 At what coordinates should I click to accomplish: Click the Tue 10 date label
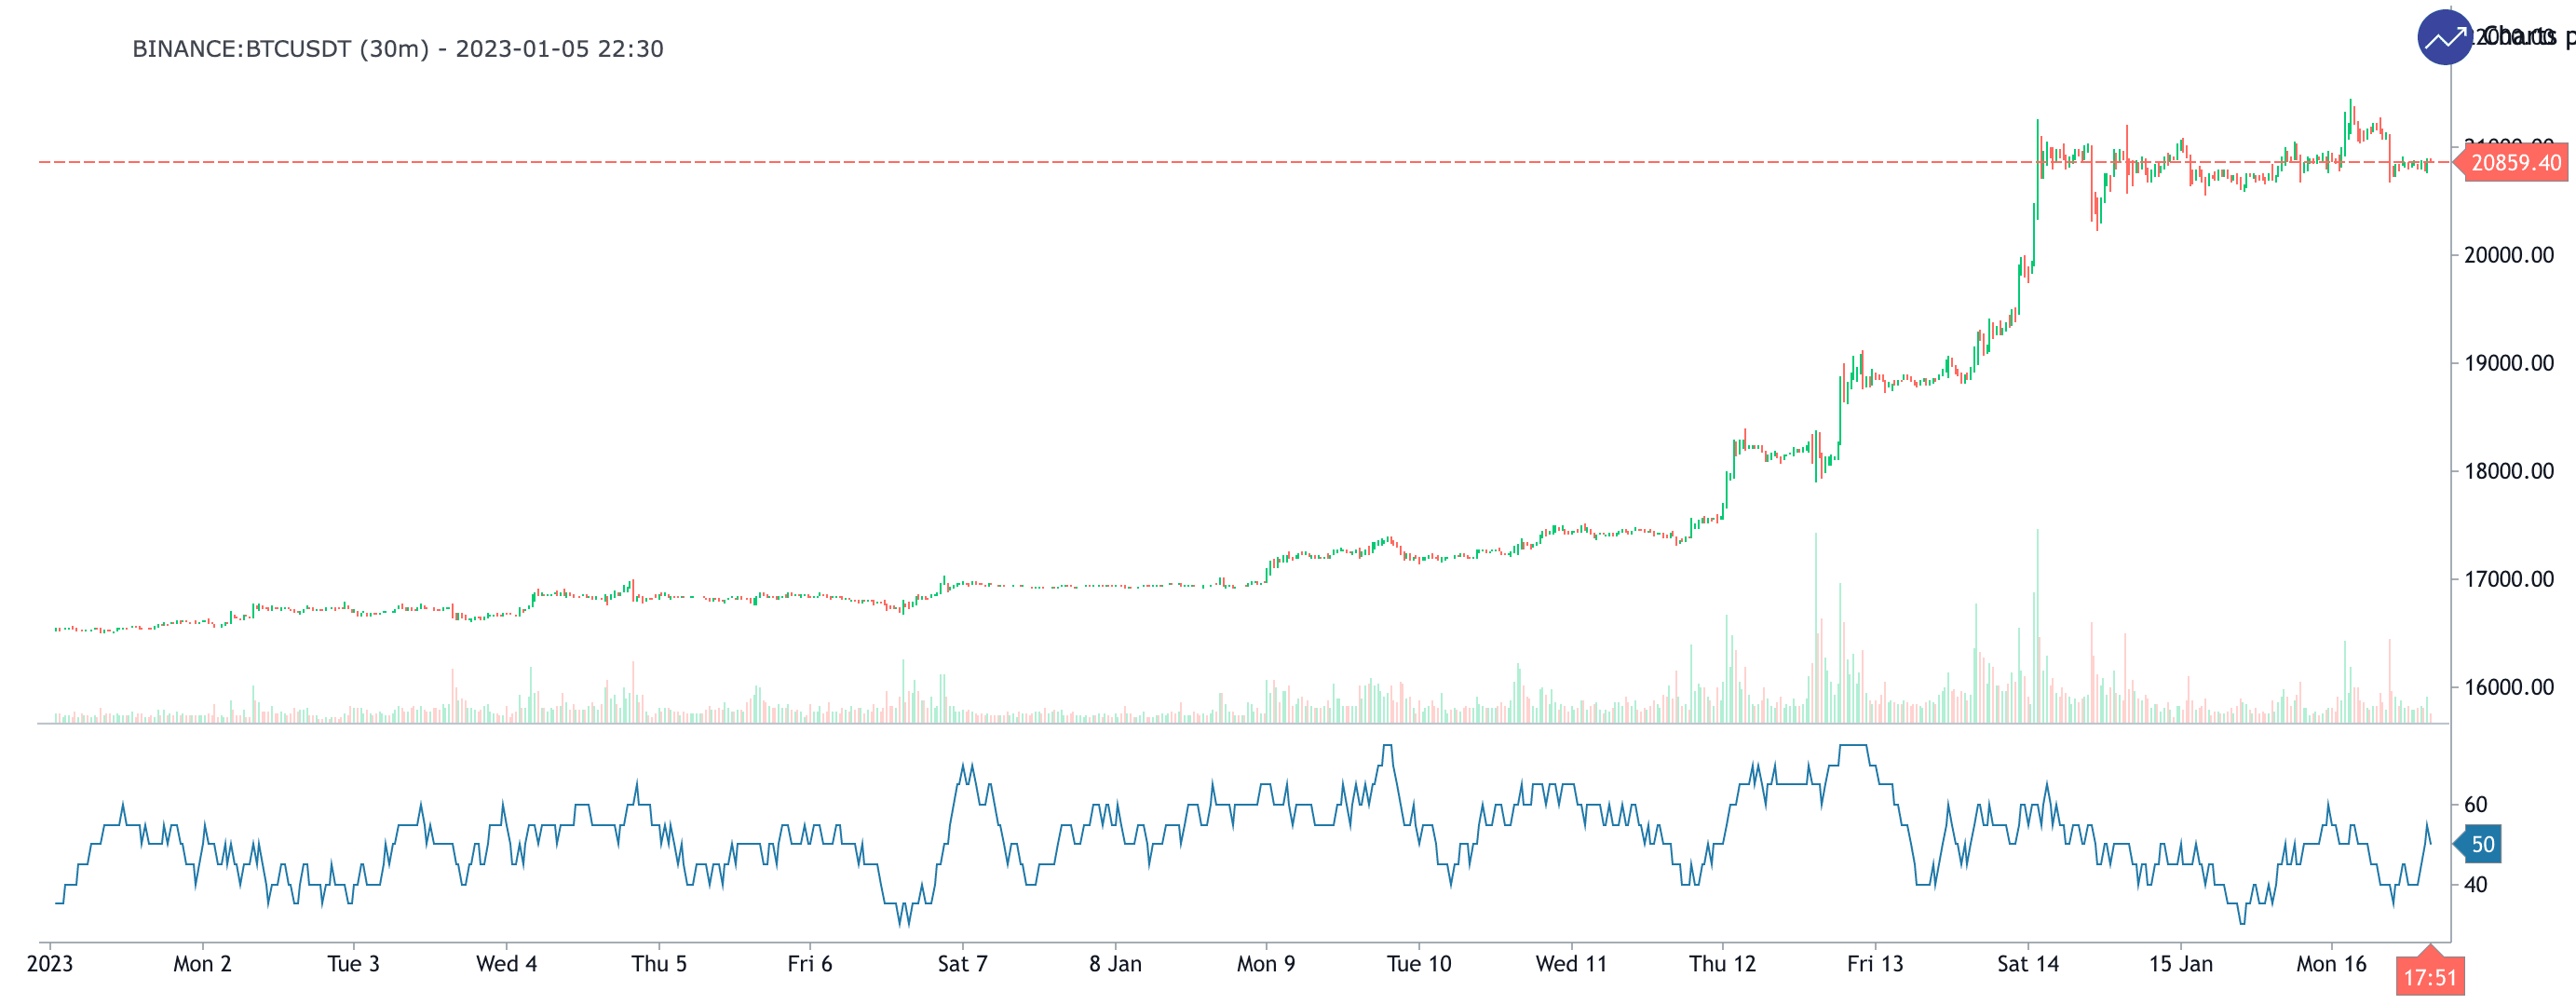pyautogui.click(x=1418, y=964)
